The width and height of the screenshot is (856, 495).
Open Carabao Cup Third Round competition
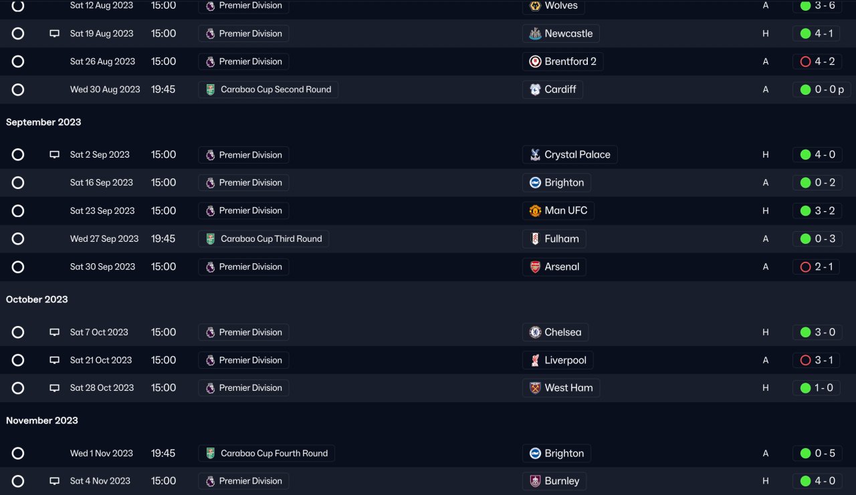coord(271,239)
